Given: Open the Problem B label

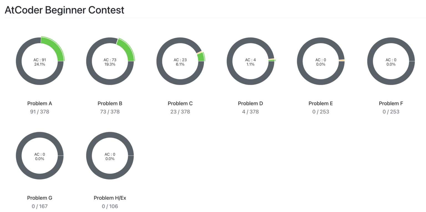Looking at the screenshot, I should (110, 104).
